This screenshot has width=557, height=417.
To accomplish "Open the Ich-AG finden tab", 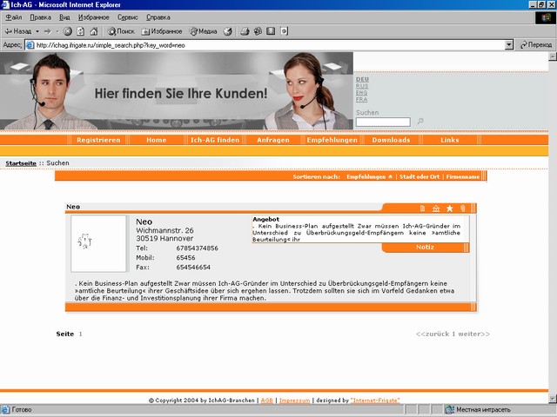I will pyautogui.click(x=215, y=140).
